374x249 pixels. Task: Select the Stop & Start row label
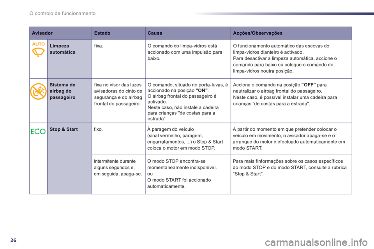[64, 129]
